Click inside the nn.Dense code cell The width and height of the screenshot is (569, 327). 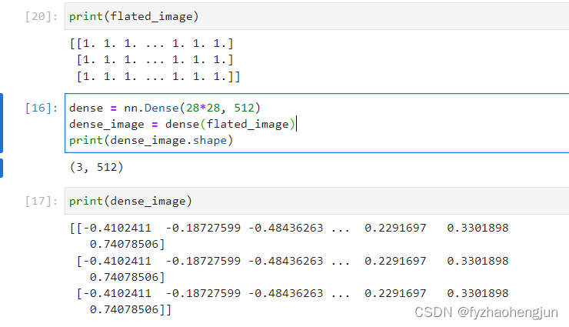click(x=317, y=123)
